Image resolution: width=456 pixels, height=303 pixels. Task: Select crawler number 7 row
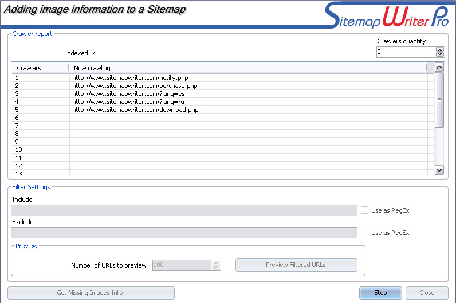tap(223, 126)
